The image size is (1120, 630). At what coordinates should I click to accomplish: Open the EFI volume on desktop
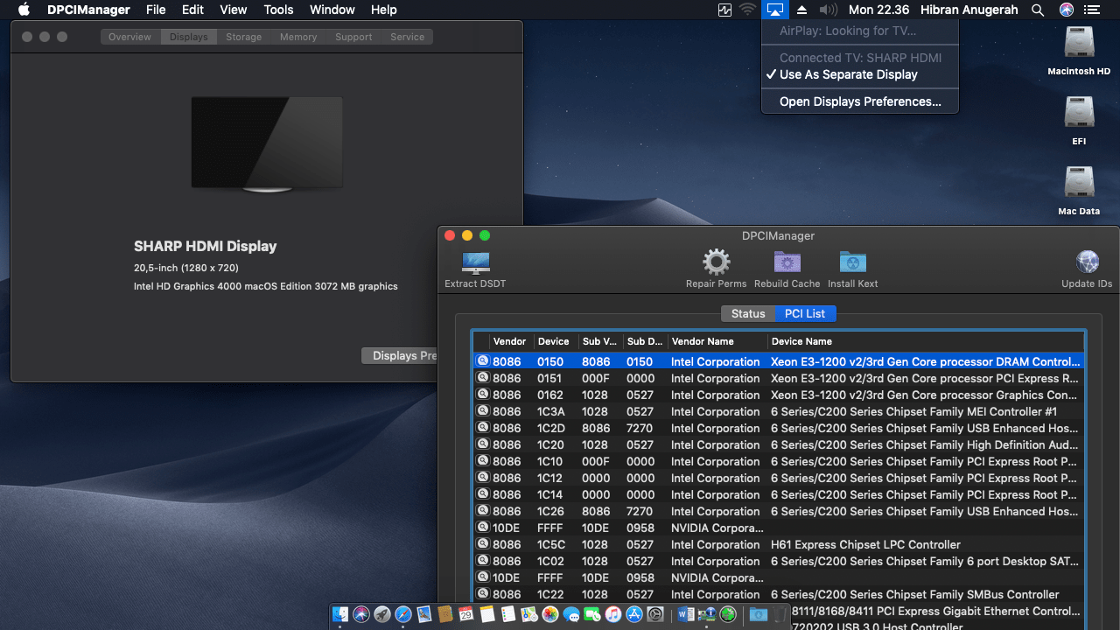pyautogui.click(x=1079, y=120)
